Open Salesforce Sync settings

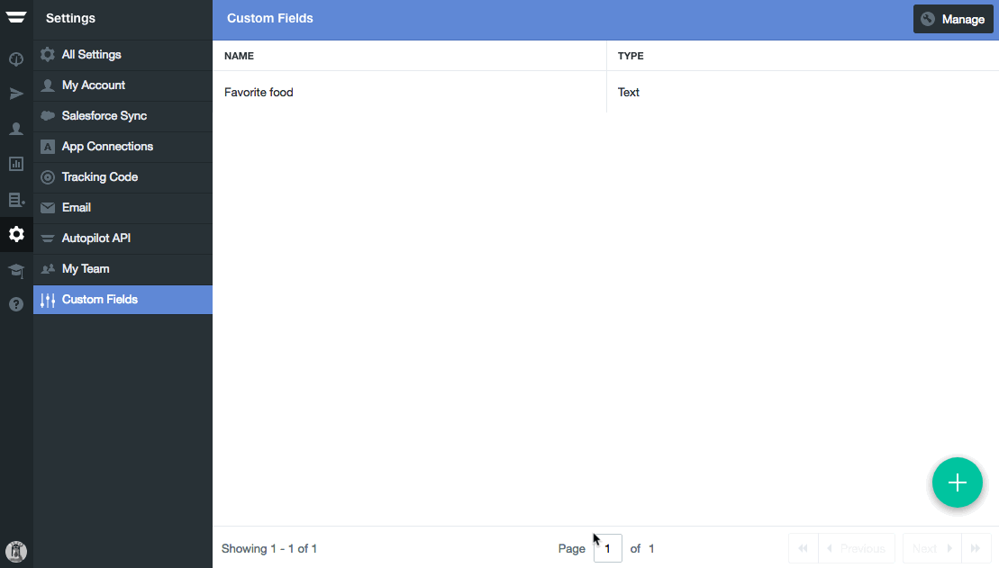pyautogui.click(x=104, y=116)
